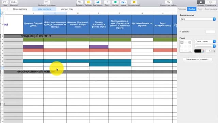The height and width of the screenshot is (123, 218).
Task: Click the black border color swatch
Action: pos(198,51)
